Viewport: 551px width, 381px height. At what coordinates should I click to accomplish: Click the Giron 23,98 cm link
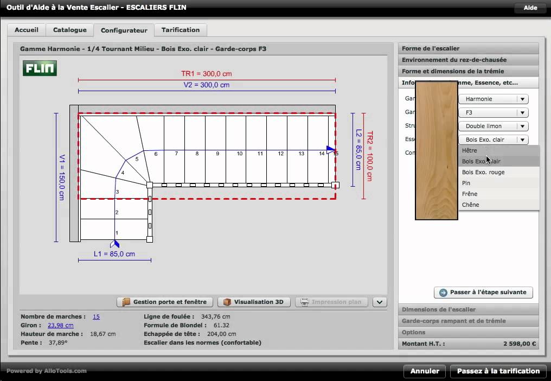pyautogui.click(x=60, y=326)
